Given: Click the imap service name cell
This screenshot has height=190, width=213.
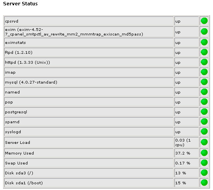Looking at the screenshot, I should point(89,72).
